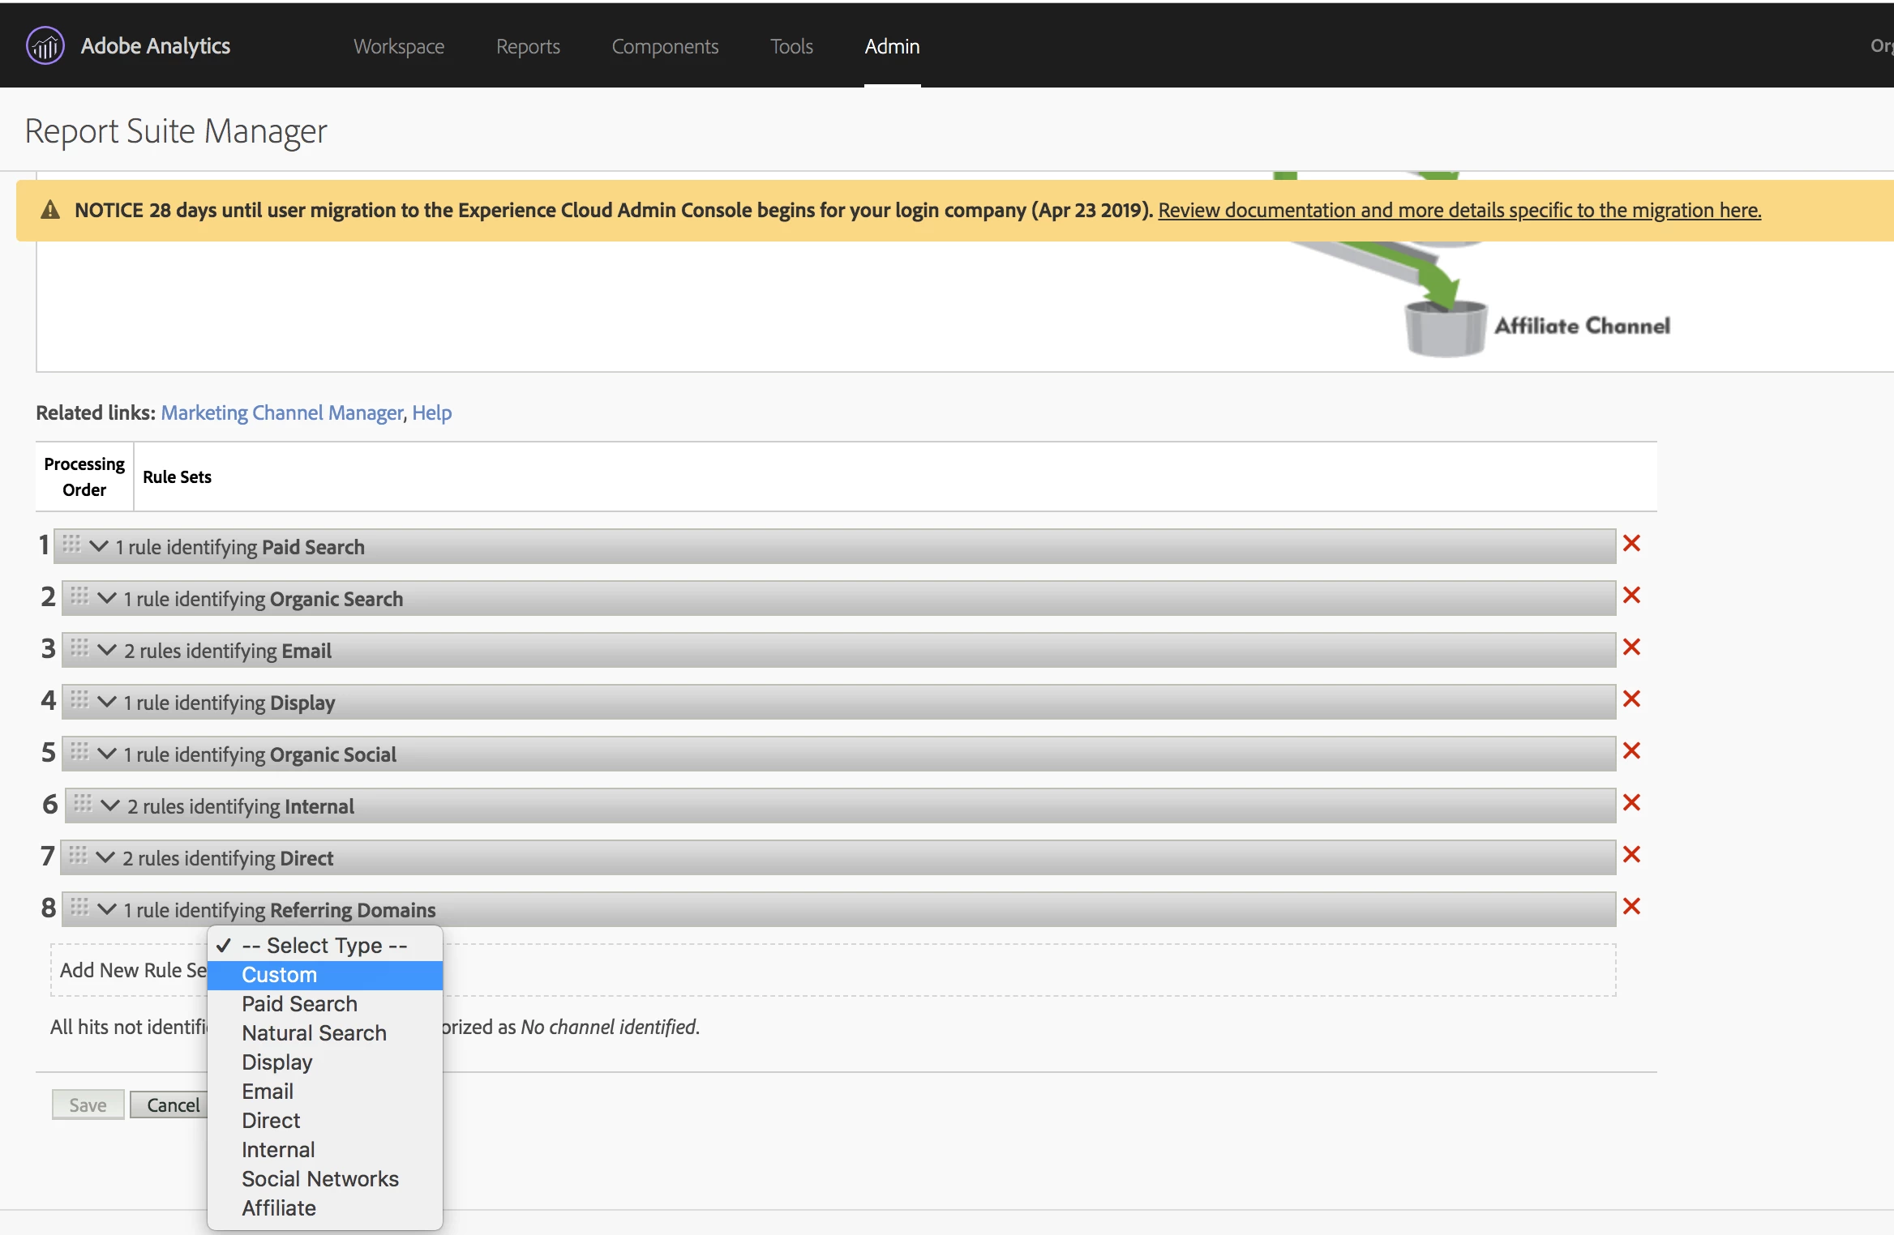The width and height of the screenshot is (1894, 1235).
Task: Delete the Referring Domains rule set
Action: pos(1631,907)
